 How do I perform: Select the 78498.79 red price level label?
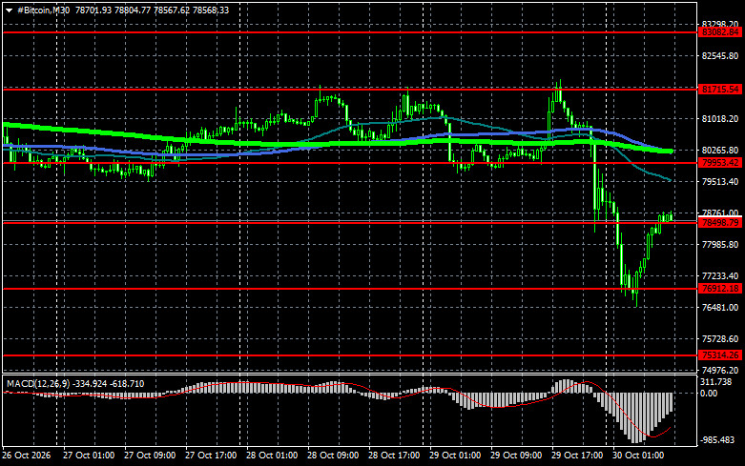click(720, 223)
